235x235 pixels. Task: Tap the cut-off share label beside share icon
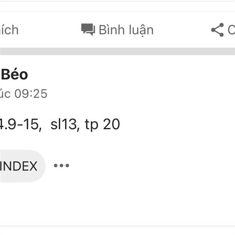231,30
